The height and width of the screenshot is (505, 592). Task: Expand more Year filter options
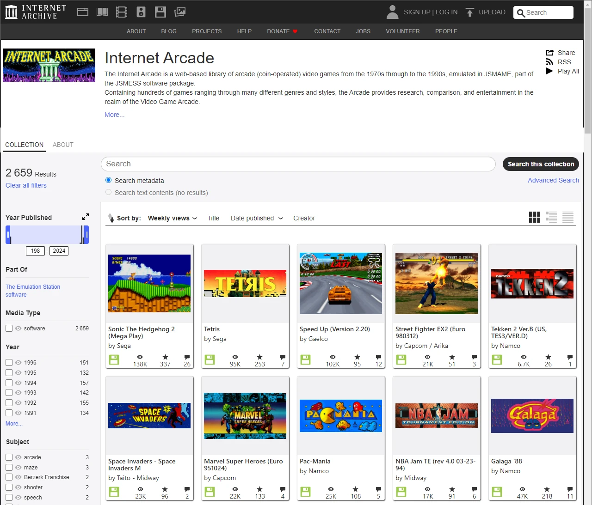coord(14,424)
